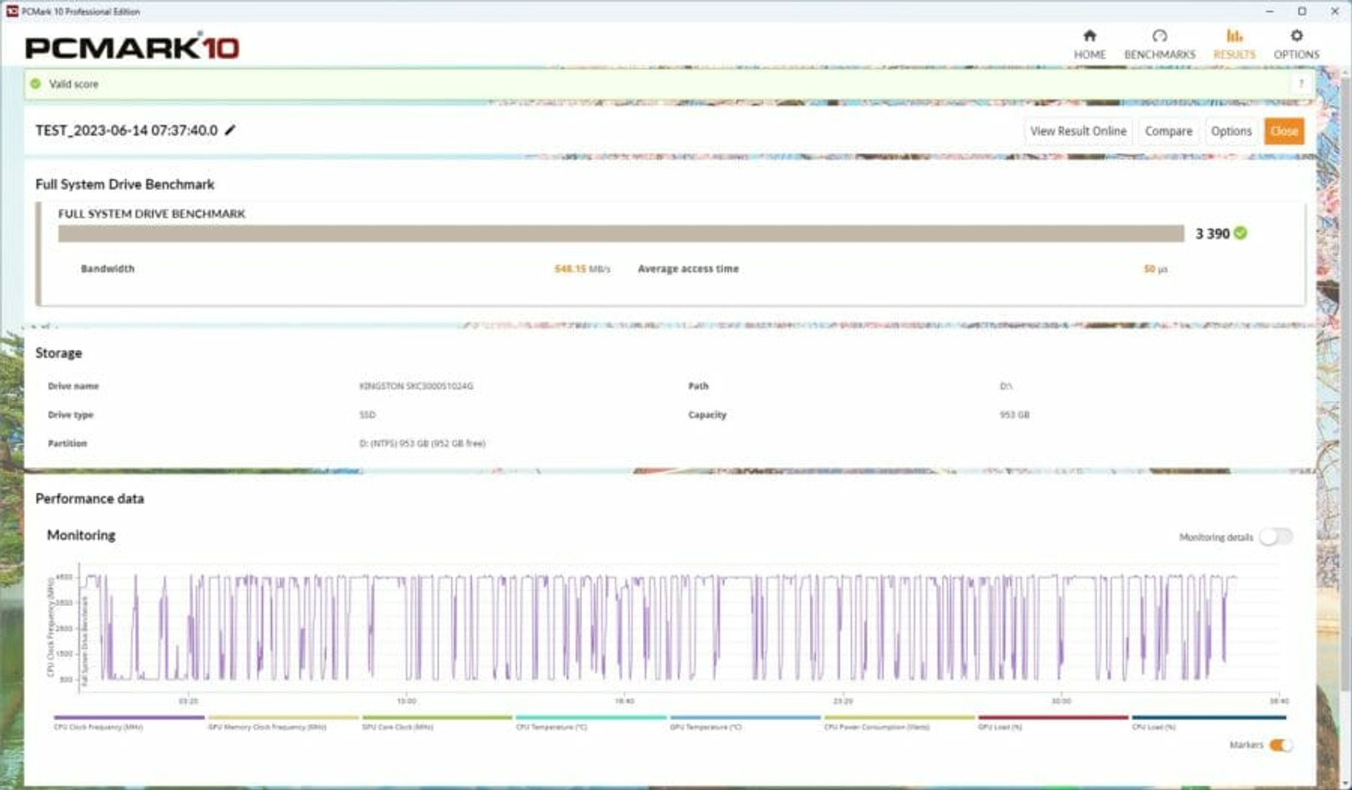The image size is (1352, 790).
Task: Click the score value 3 390
Action: 1212,233
